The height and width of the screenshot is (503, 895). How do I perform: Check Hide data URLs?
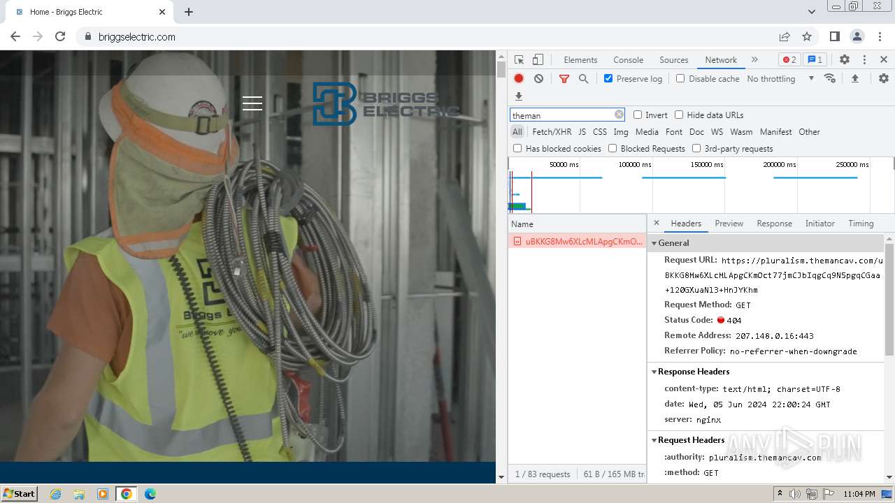click(x=679, y=115)
